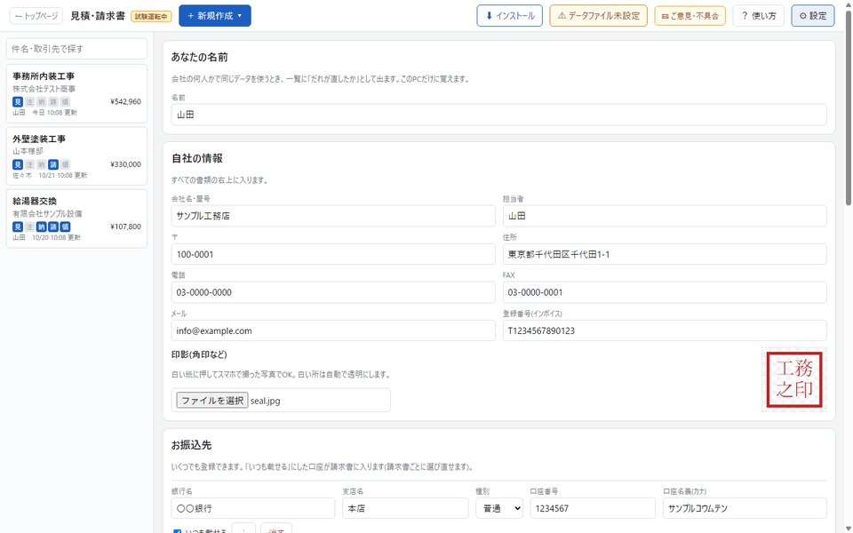Click the 銀行名 field ○○銀行

[253, 508]
